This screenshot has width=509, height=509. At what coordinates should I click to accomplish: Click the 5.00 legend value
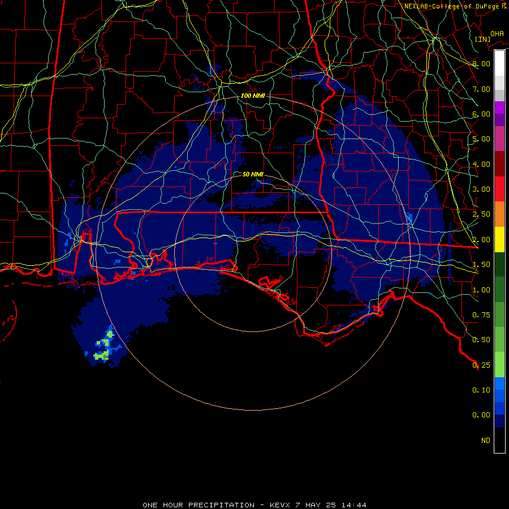481,139
